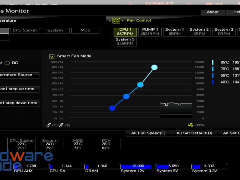The height and width of the screenshot is (180, 240).
Task: Open the About tab
Action: pos(213,12)
